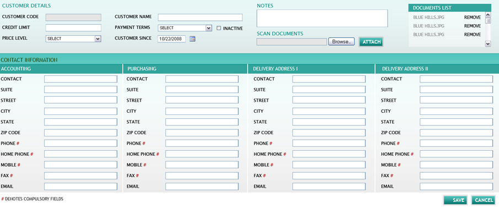Click the Purchasing Suite field
The height and width of the screenshot is (208, 499).
(x=202, y=90)
